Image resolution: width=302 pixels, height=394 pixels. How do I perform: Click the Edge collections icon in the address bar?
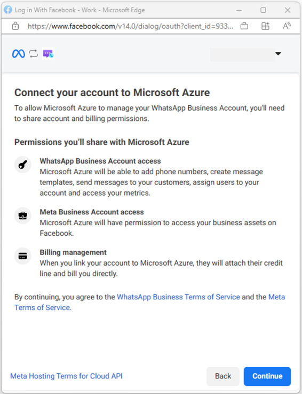point(265,26)
